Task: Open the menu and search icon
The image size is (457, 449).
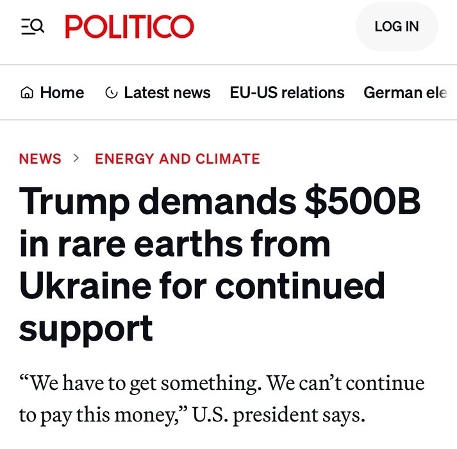Action: pos(32,26)
